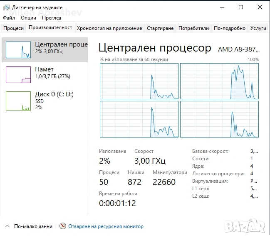Maximize the Task Manager window
Viewport: 270px width, 238px height.
[x=241, y=7]
